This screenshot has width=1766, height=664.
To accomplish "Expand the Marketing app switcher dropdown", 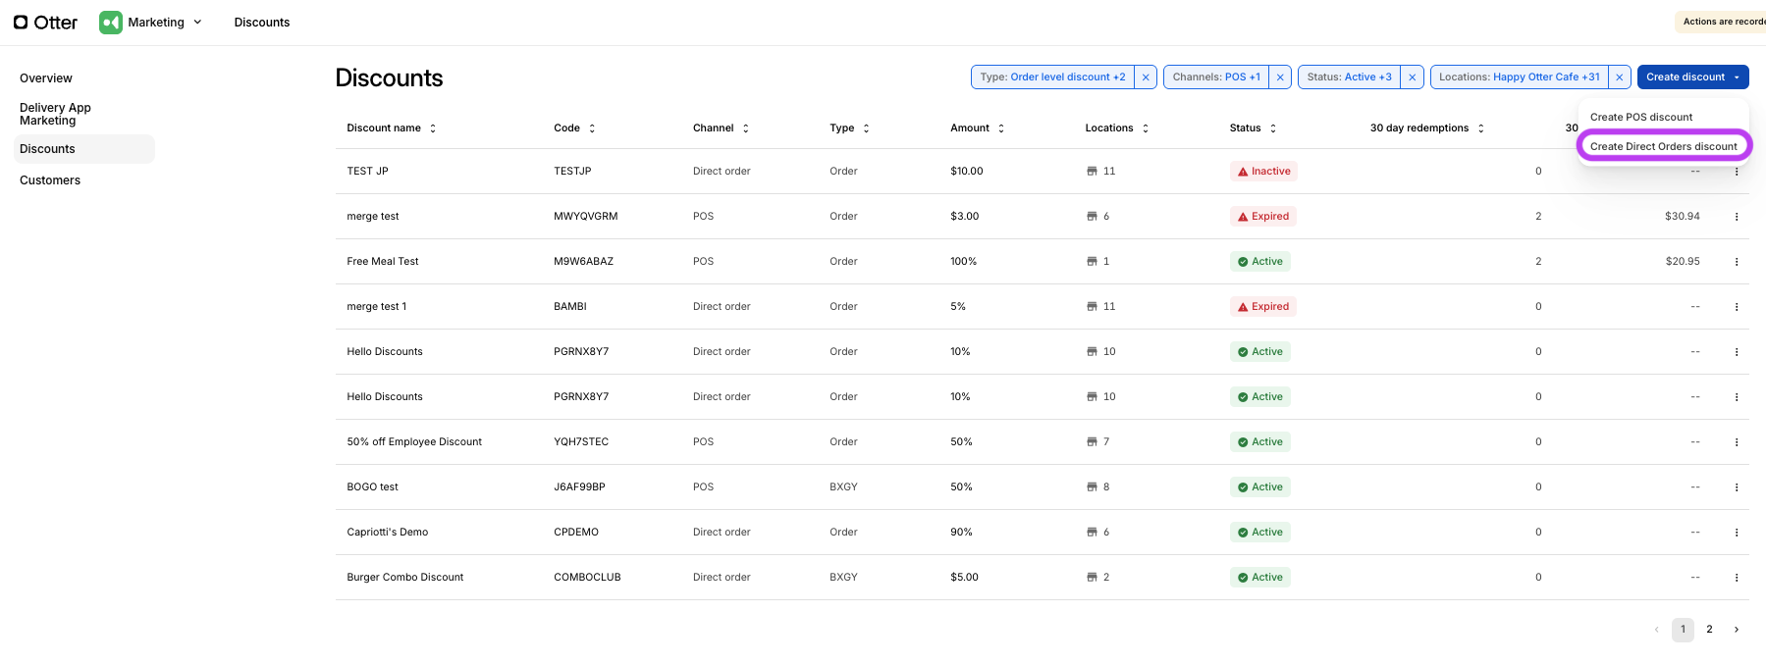I will (197, 23).
